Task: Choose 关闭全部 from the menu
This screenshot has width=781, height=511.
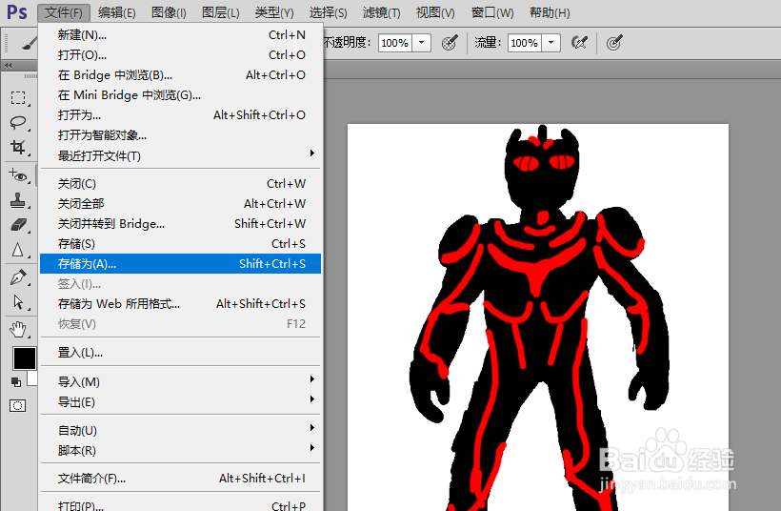Action: click(x=180, y=203)
